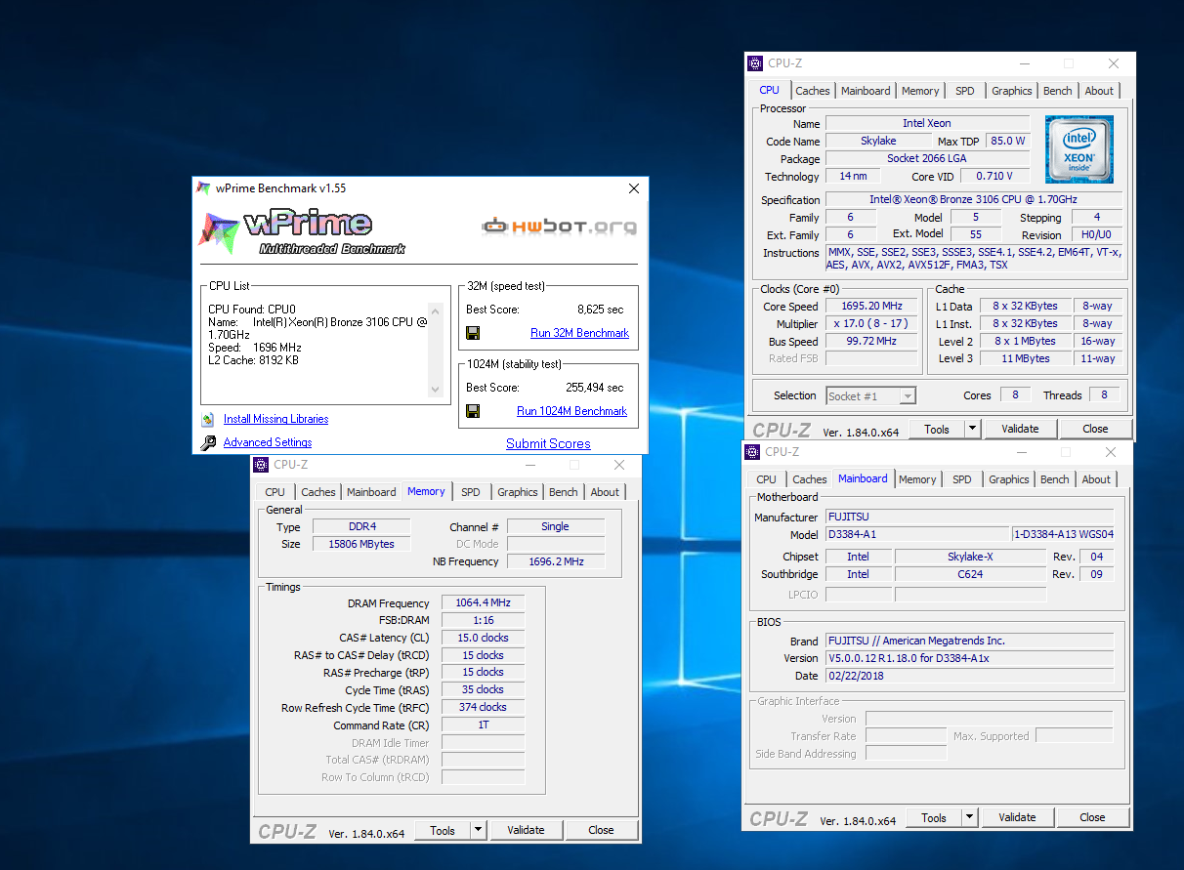Click the Install Missing Libraries icon
Screen dimensions: 1184x870
pos(208,419)
